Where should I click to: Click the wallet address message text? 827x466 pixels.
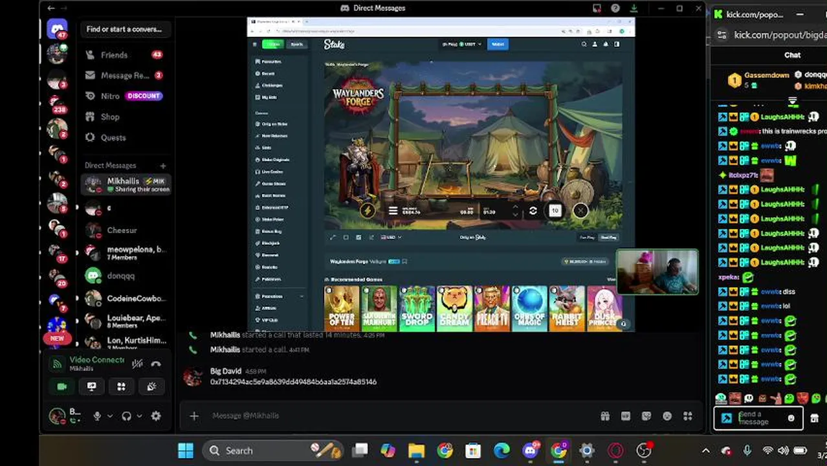(x=293, y=382)
